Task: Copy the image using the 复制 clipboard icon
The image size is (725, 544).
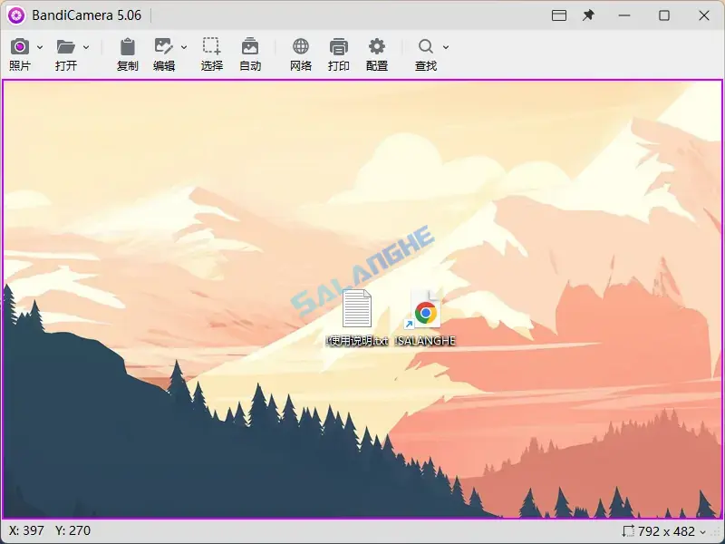Action: coord(127,46)
